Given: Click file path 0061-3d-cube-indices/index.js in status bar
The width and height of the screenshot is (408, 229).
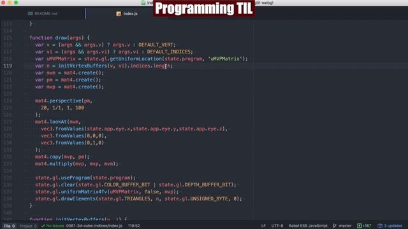Looking at the screenshot, I should [94, 226].
